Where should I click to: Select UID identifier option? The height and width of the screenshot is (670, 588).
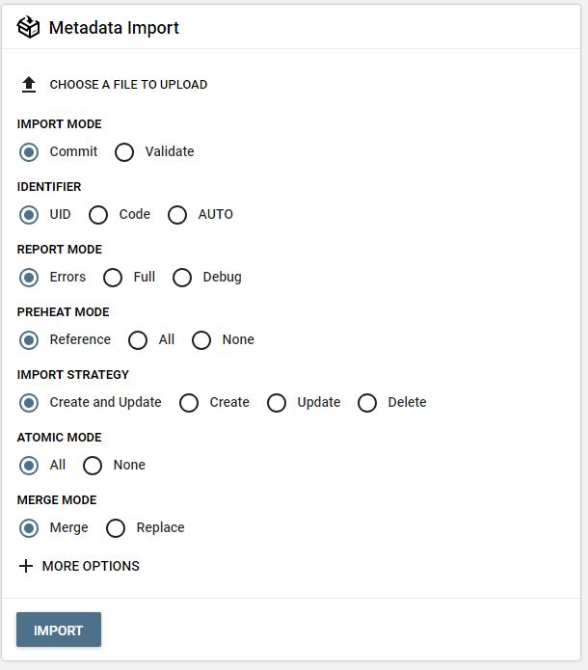click(x=30, y=215)
